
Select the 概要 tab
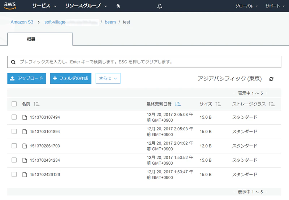(40, 39)
